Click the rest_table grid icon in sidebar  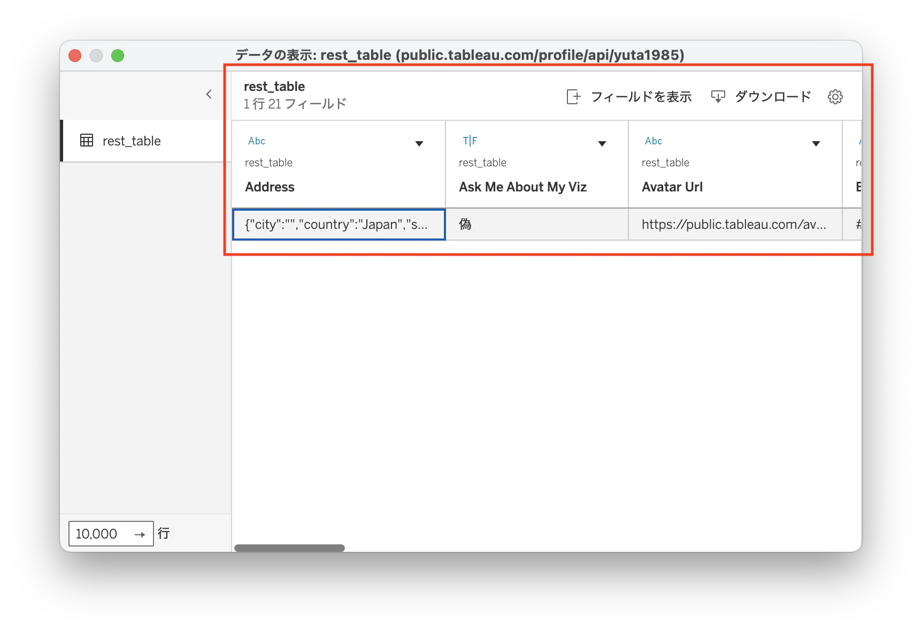pos(87,141)
